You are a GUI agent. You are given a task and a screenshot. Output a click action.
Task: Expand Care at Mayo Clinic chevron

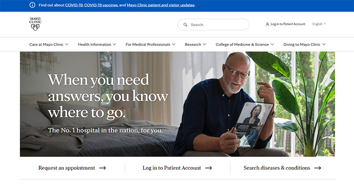tap(67, 45)
